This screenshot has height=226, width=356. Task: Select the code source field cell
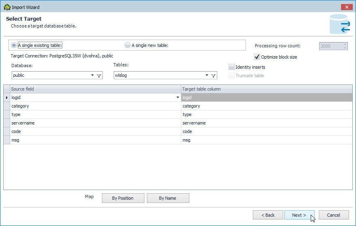coord(95,132)
